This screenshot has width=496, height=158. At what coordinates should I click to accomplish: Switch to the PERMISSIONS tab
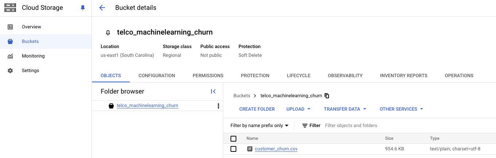click(x=208, y=76)
